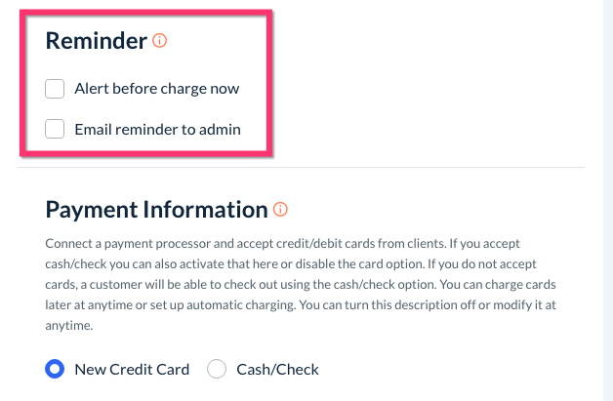Click the info icon beside Reminder heading
613x401 pixels.
pos(161,40)
